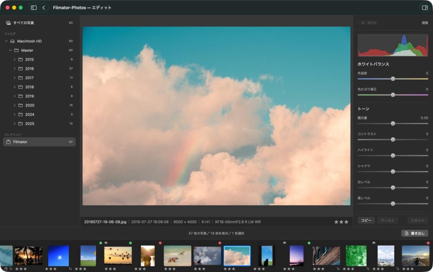The height and width of the screenshot is (272, 433).
Task: Click the X-H1 camera model text
Action: pos(206,222)
